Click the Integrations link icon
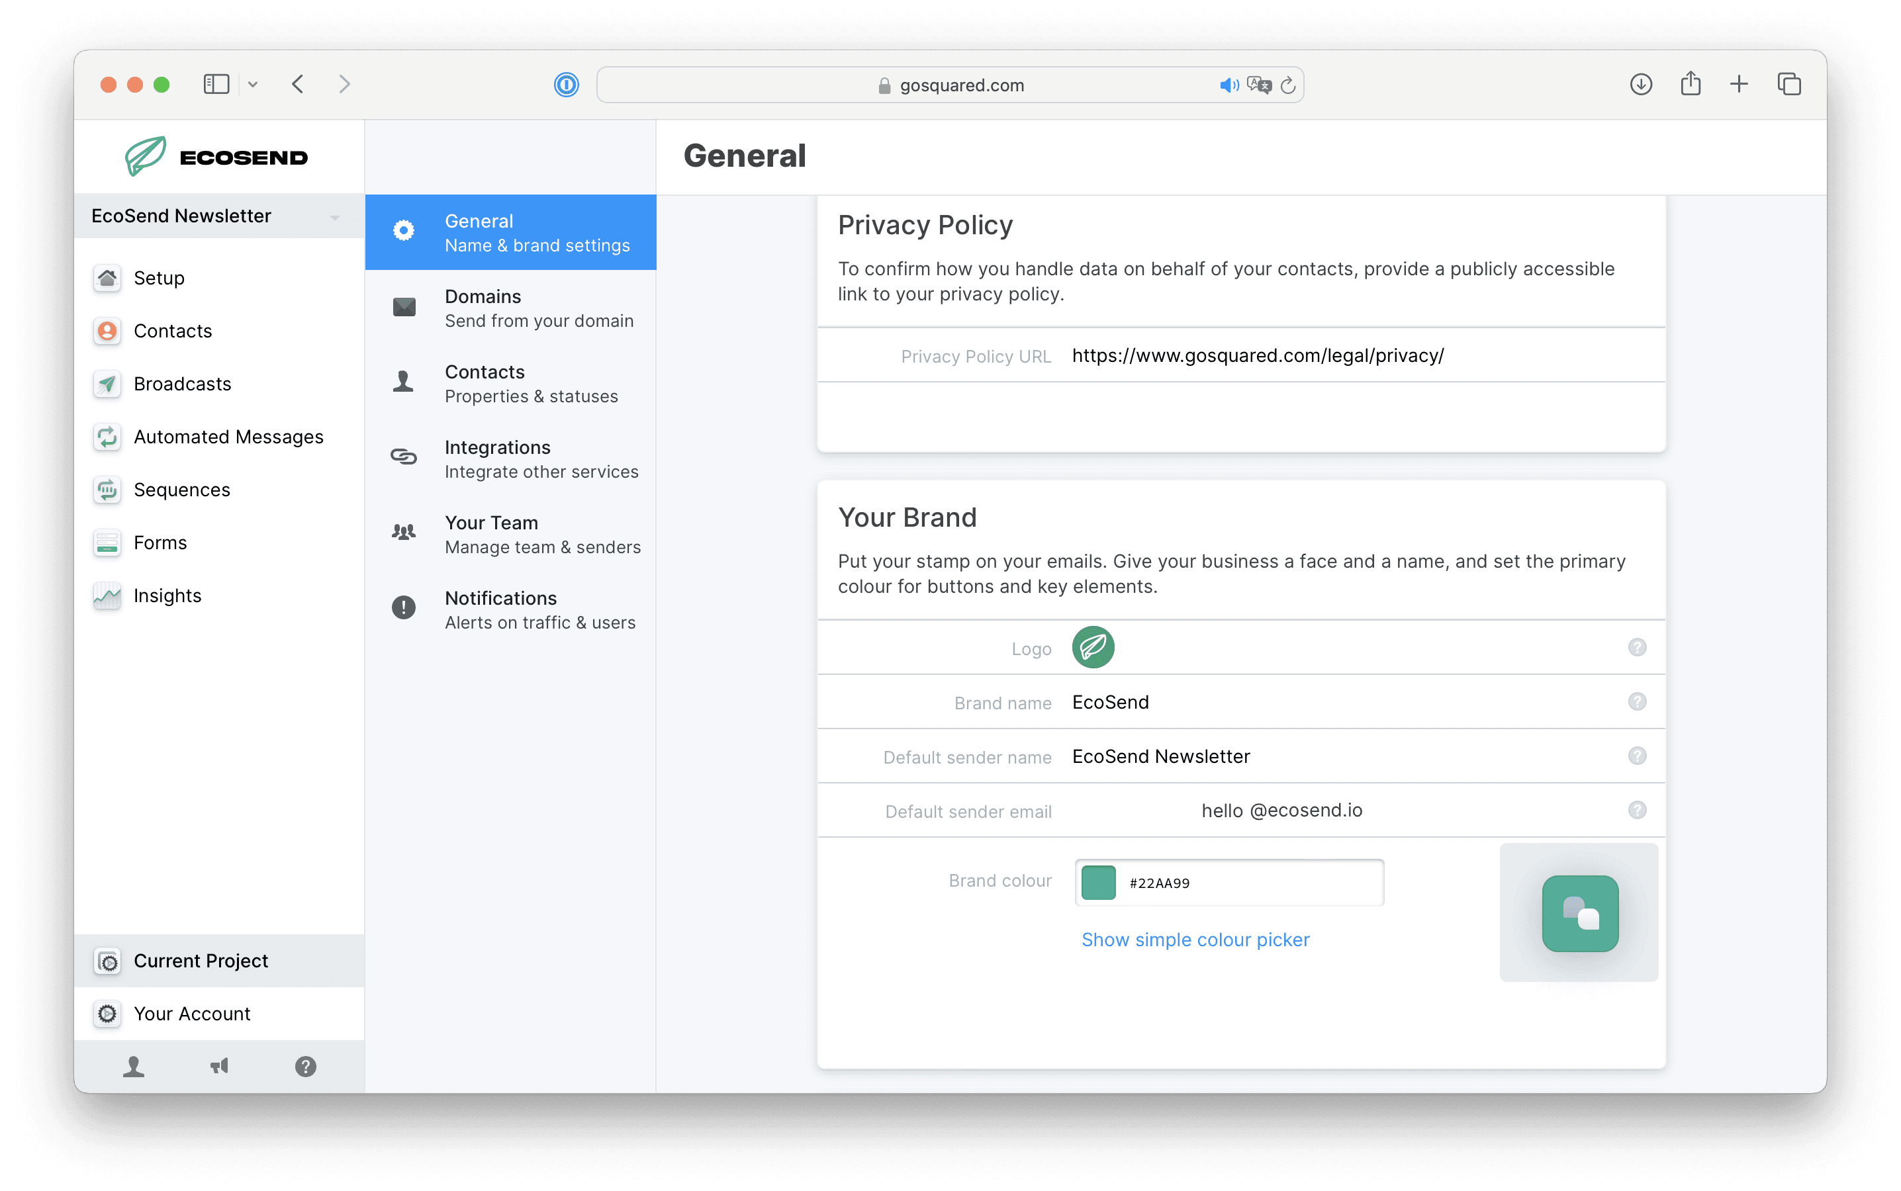1901x1191 pixels. click(x=404, y=457)
